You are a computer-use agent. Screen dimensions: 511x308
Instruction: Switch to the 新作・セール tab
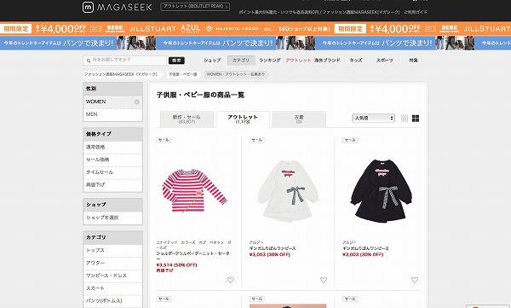click(x=187, y=119)
